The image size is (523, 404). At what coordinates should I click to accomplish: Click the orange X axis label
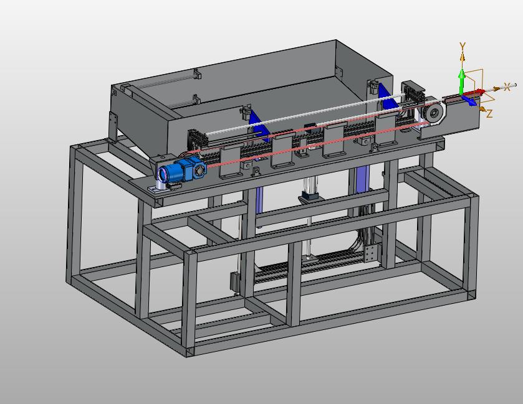[507, 87]
